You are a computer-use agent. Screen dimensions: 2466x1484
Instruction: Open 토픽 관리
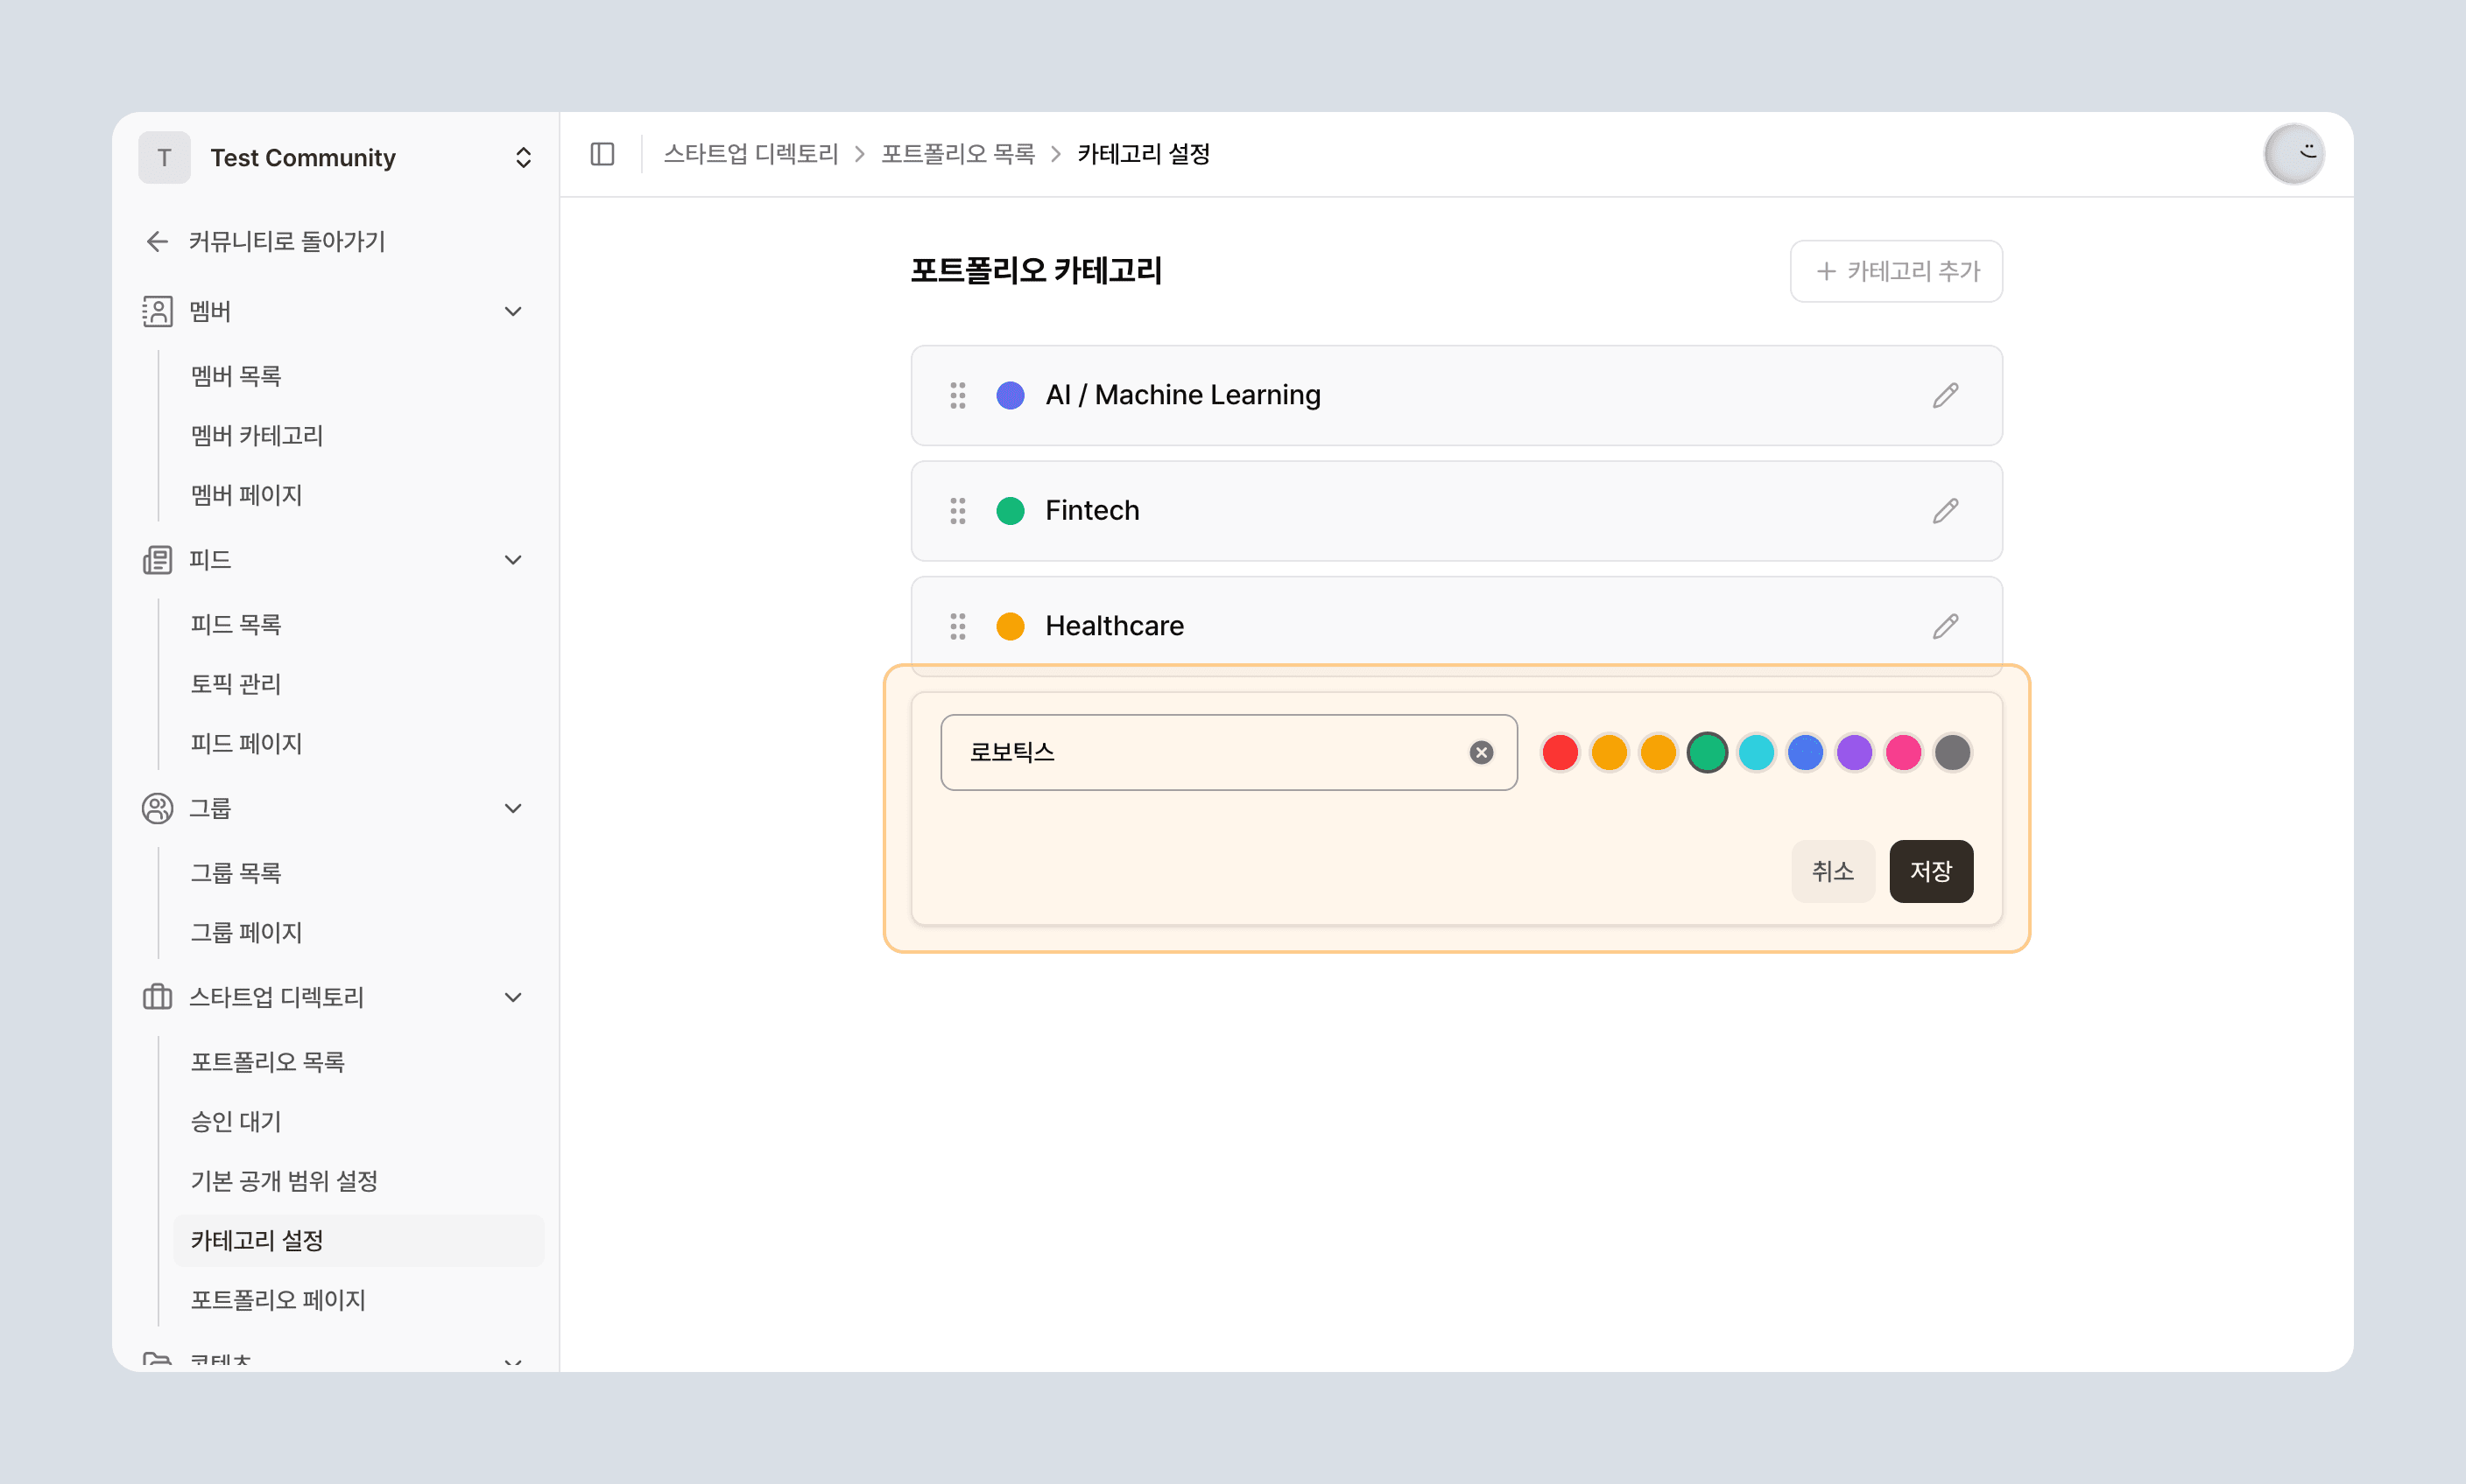[x=236, y=684]
